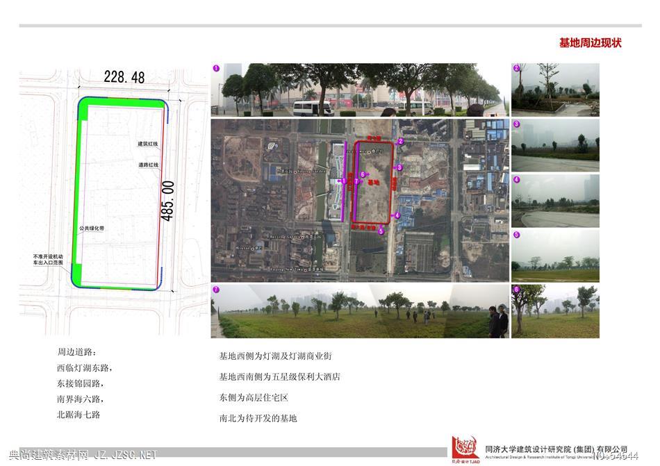
Task: Select marker 2 on the satellite map
Action: 401,141
